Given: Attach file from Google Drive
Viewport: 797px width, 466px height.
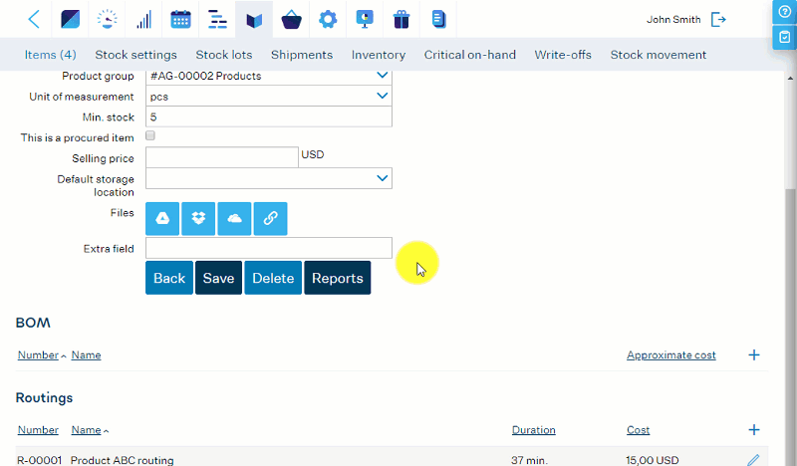Looking at the screenshot, I should coord(162,218).
